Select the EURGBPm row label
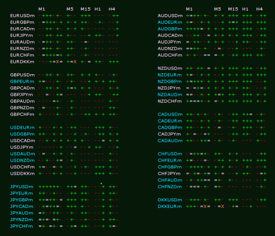The height and width of the screenshot is (236, 275). tap(22, 22)
